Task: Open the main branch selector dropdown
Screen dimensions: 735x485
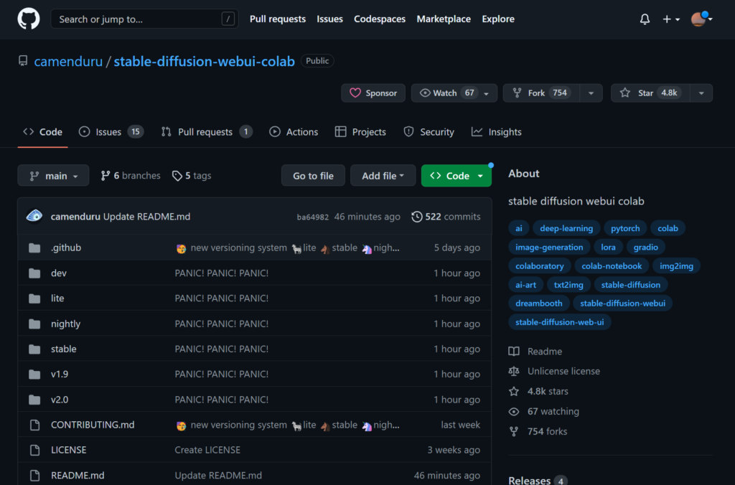Action: (x=53, y=176)
